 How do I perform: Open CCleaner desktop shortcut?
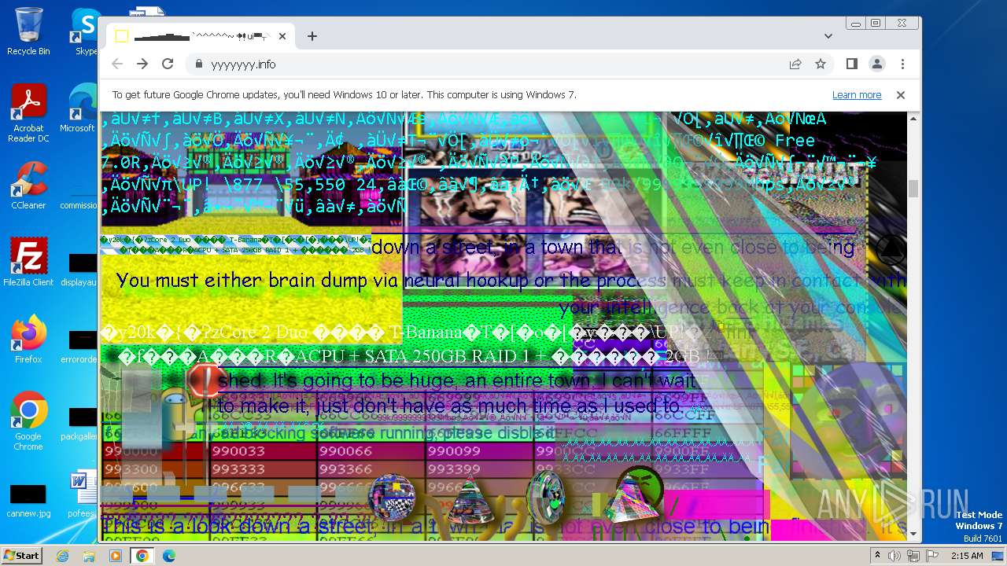pyautogui.click(x=28, y=186)
